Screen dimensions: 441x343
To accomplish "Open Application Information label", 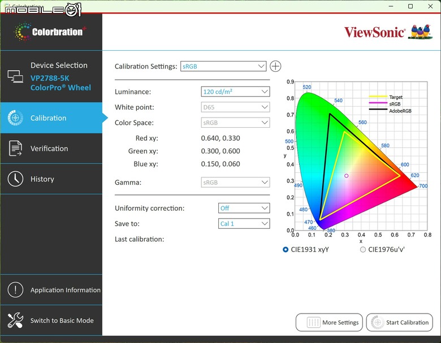I will (65, 290).
